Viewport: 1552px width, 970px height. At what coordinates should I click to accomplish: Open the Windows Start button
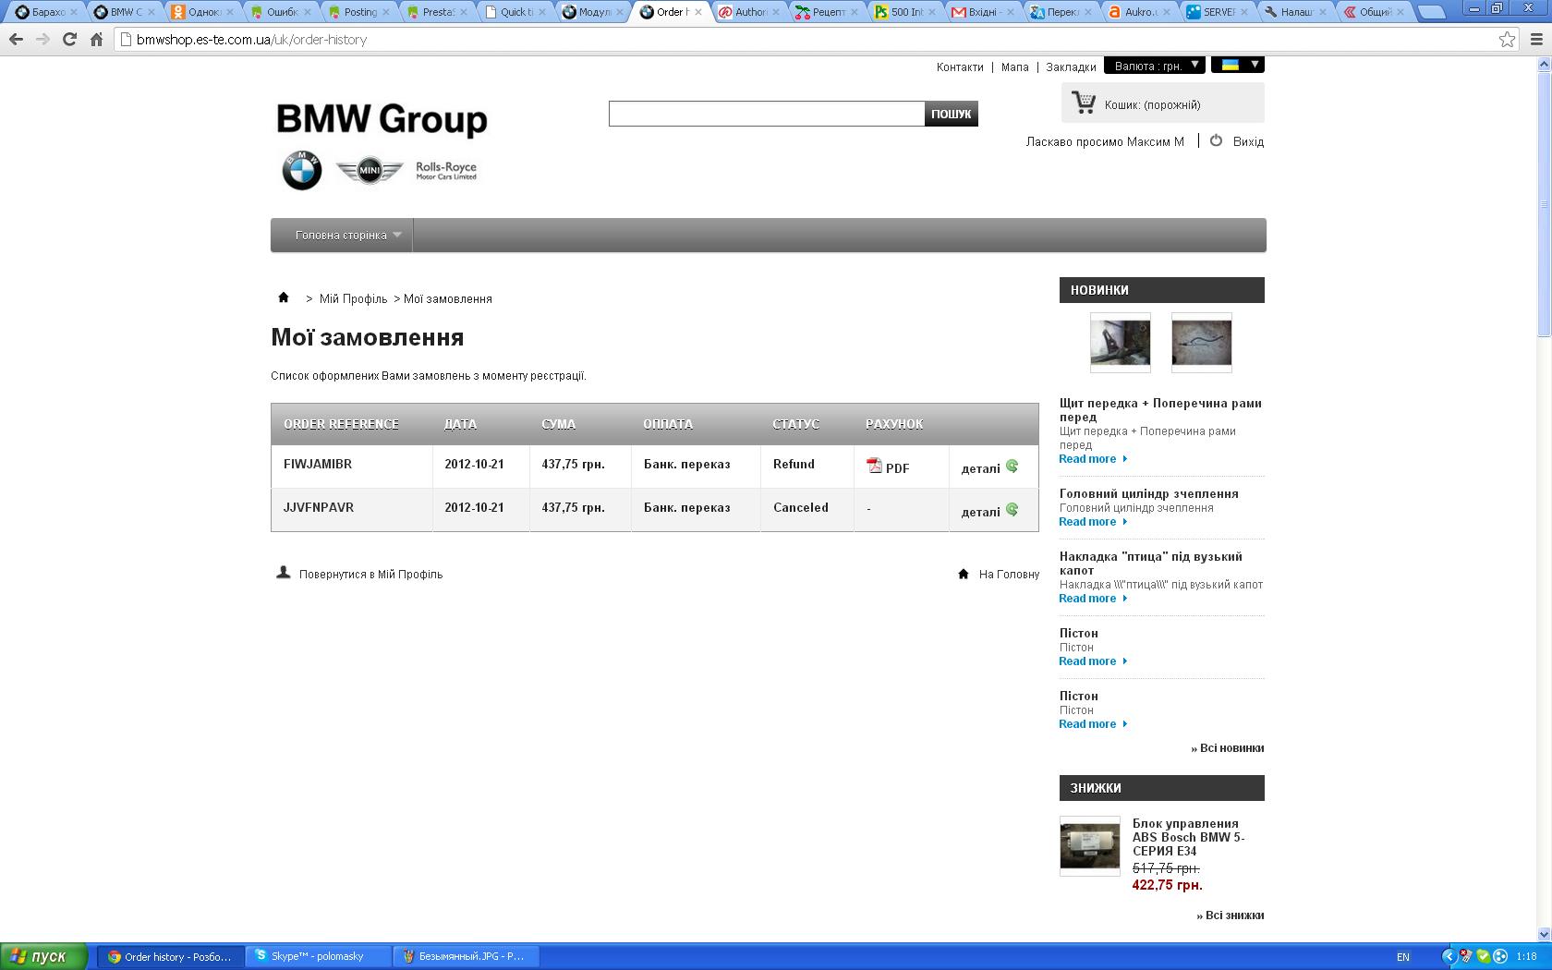[43, 956]
